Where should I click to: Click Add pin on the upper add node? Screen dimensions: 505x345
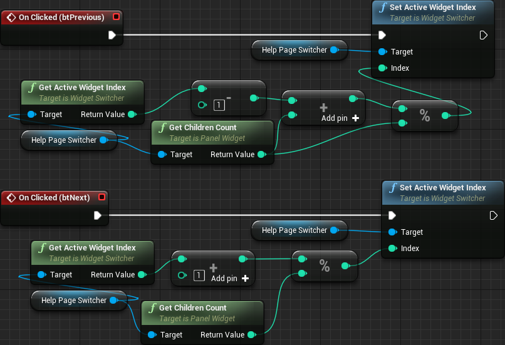click(340, 118)
